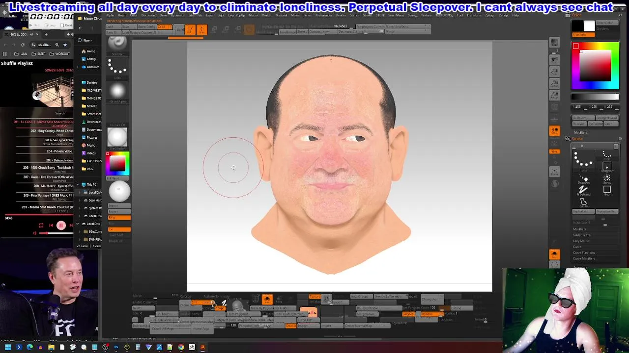Screen dimensions: 629x353
Task: Click the Scroll icon on right shelf
Action: (554, 60)
